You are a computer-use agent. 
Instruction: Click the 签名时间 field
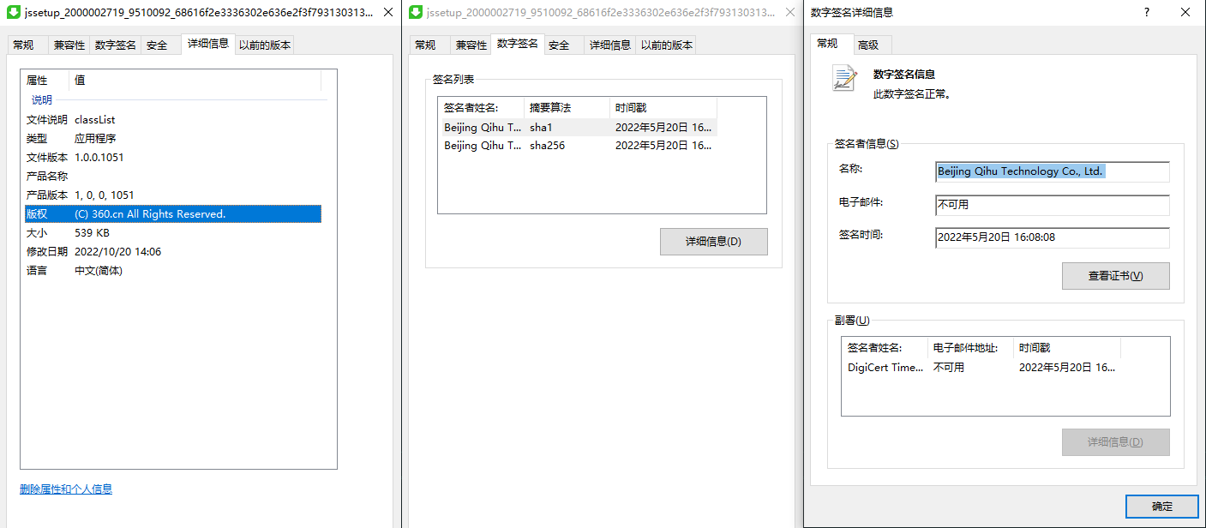(x=1052, y=237)
